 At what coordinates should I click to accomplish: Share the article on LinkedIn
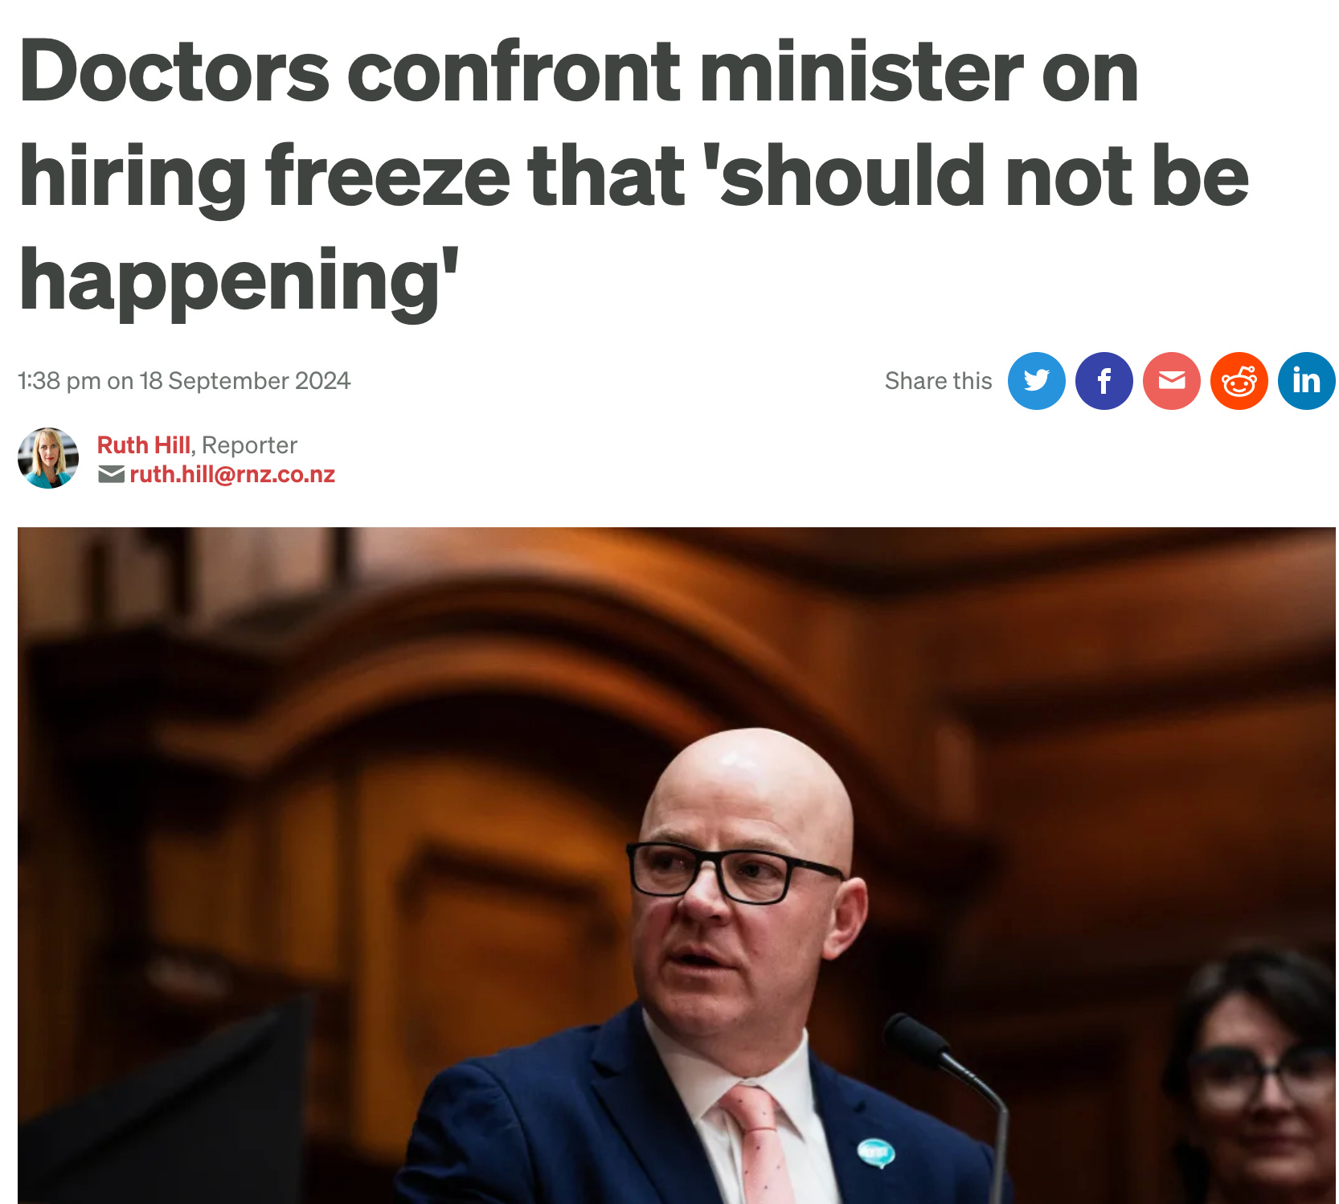(1306, 381)
